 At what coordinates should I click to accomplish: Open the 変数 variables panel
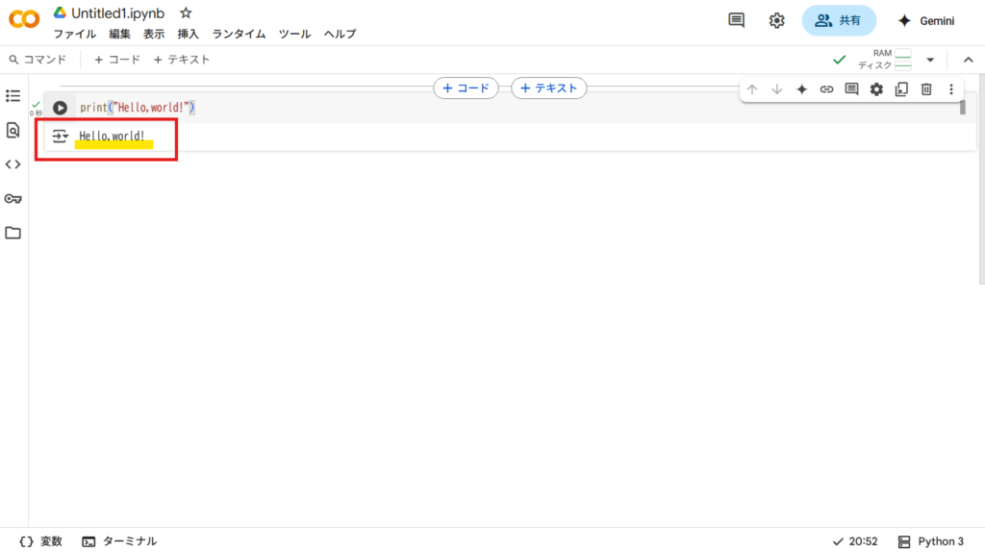tap(40, 541)
